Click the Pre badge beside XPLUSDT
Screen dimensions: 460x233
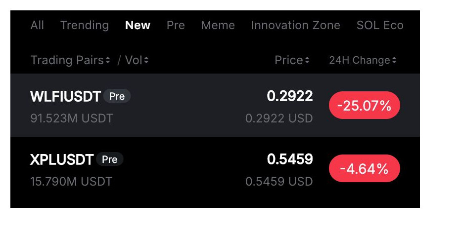click(109, 159)
